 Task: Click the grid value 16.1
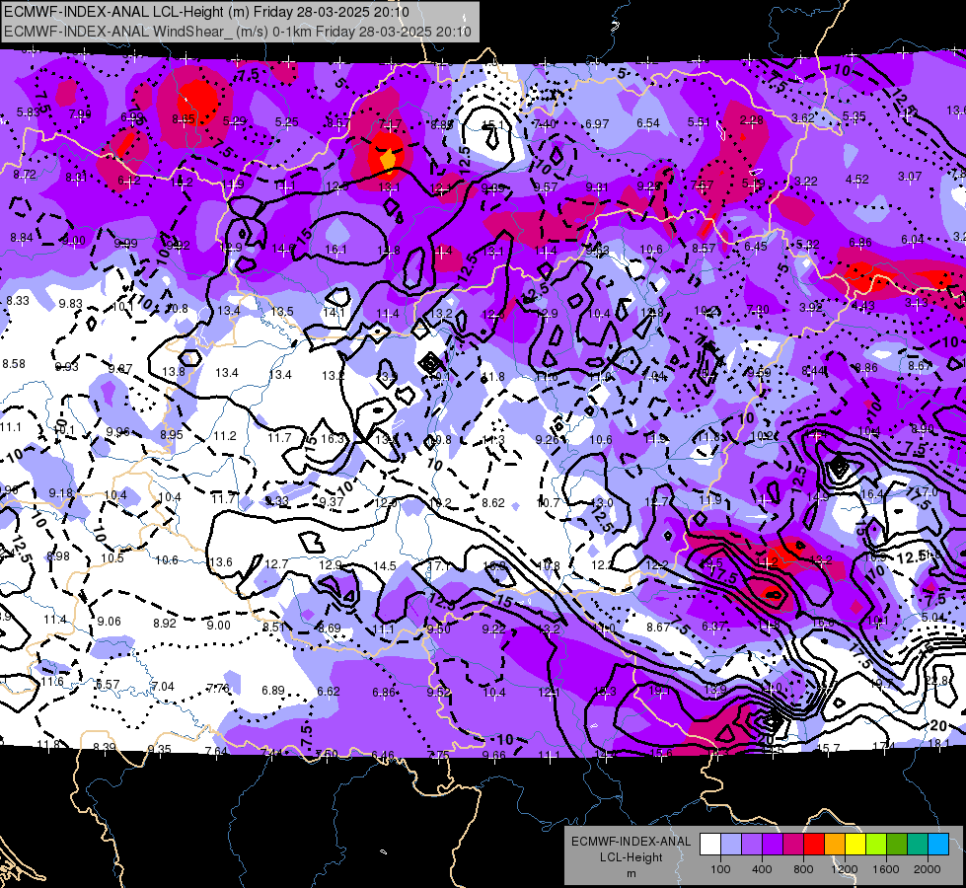[335, 250]
